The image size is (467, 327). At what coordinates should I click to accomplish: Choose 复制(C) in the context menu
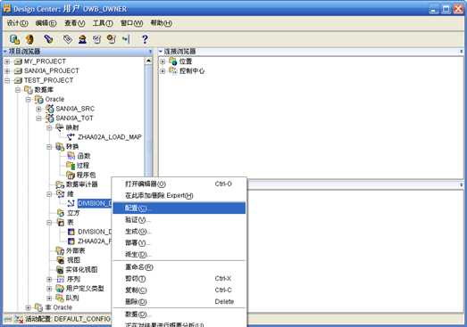click(x=179, y=290)
